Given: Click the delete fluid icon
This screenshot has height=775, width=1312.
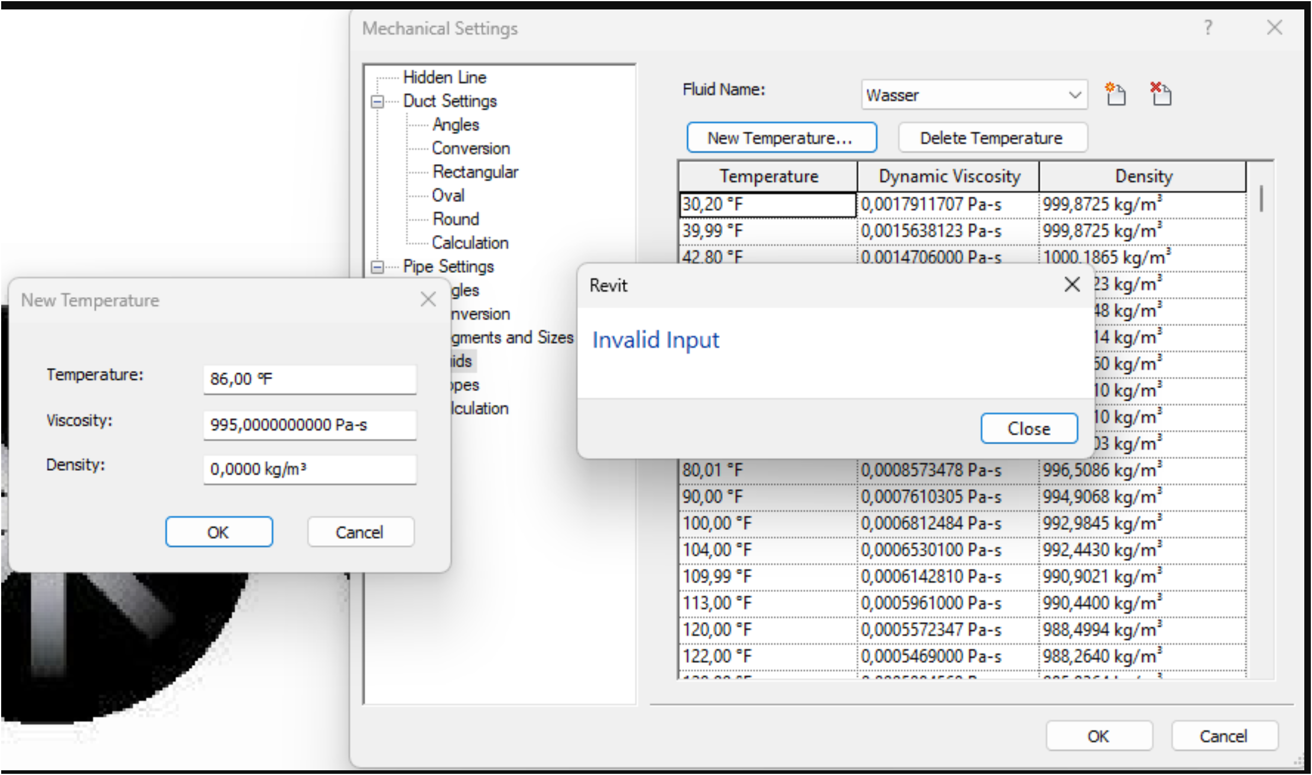Looking at the screenshot, I should tap(1161, 95).
